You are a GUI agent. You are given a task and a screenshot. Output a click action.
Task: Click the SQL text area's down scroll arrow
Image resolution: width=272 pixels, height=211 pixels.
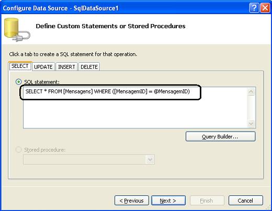251,123
